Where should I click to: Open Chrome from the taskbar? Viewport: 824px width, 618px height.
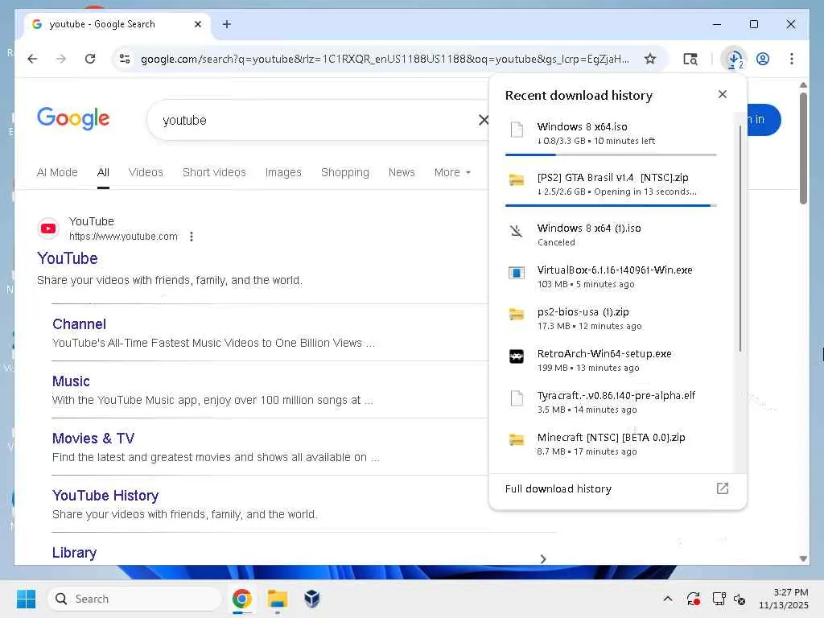point(241,599)
